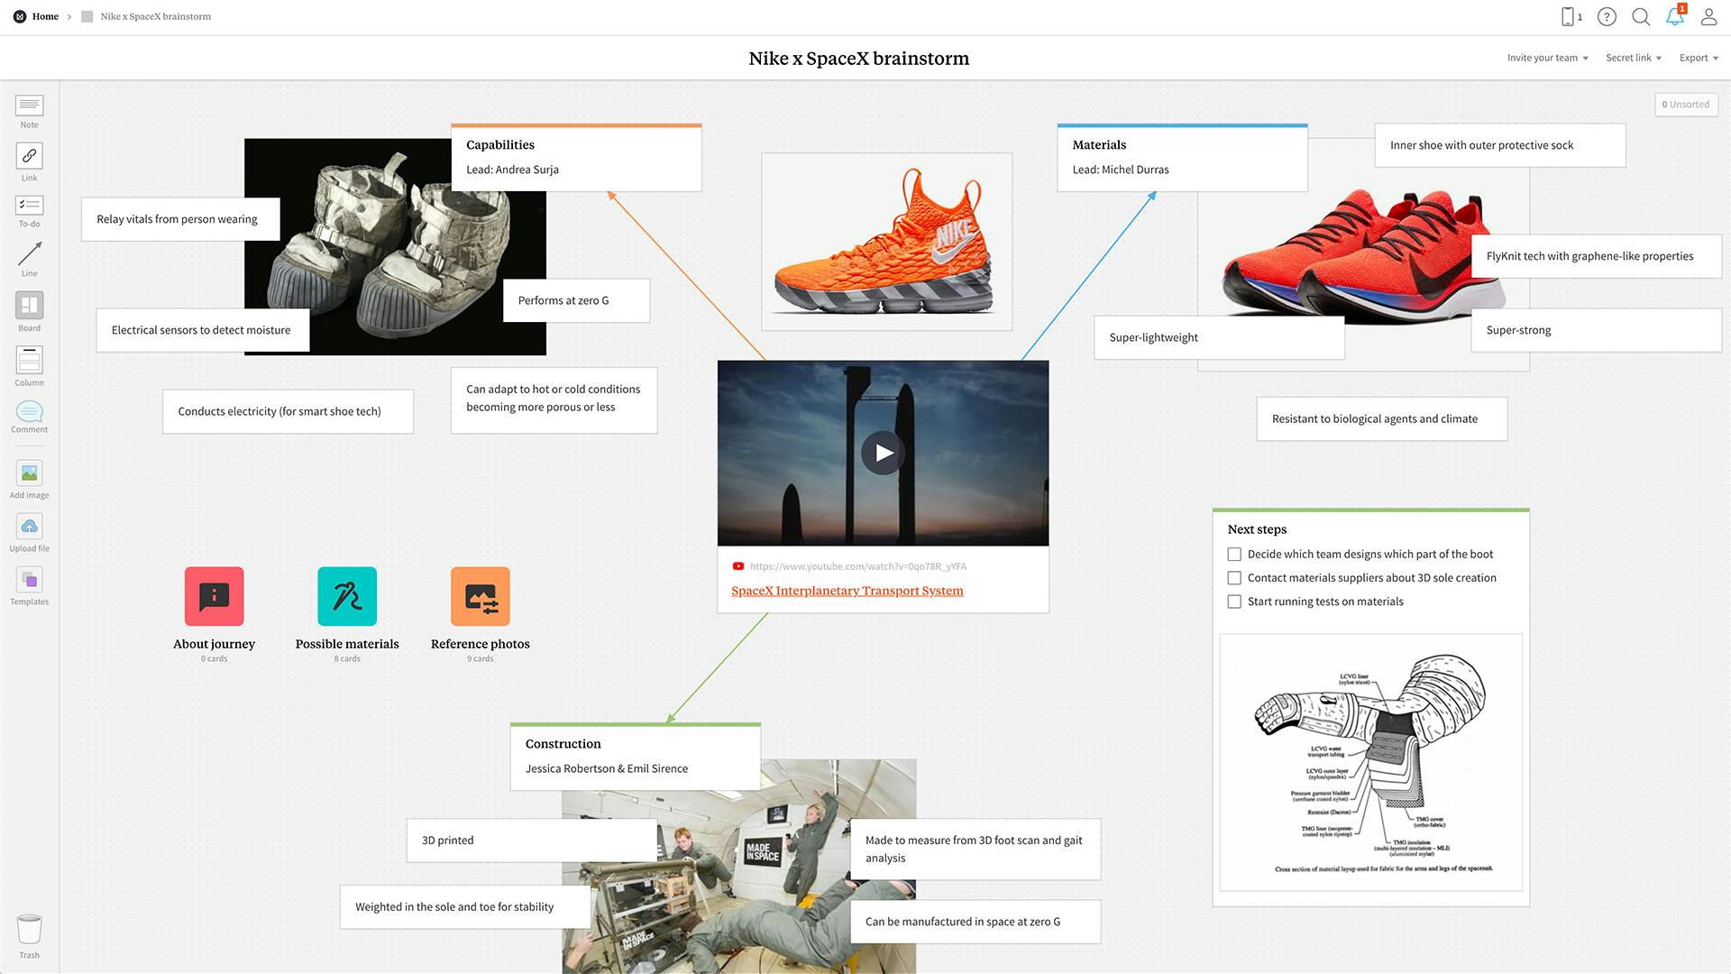Viewport: 1731px width, 974px height.
Task: Click the Nike x SpaceX brainstorm breadcrumb
Action: [x=155, y=16]
